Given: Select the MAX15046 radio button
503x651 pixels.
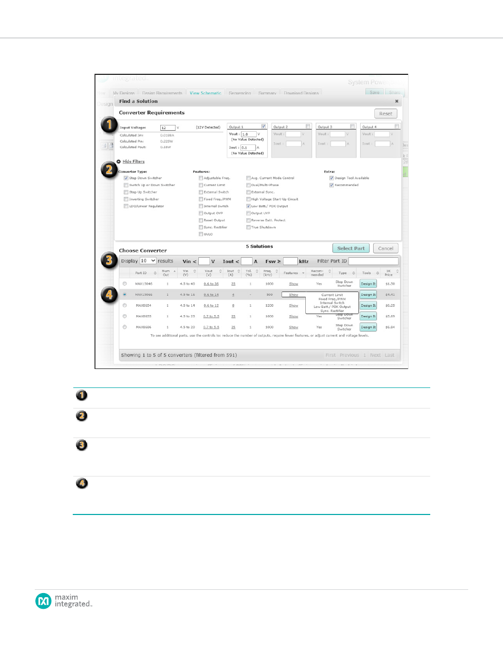Looking at the screenshot, I should point(125,284).
